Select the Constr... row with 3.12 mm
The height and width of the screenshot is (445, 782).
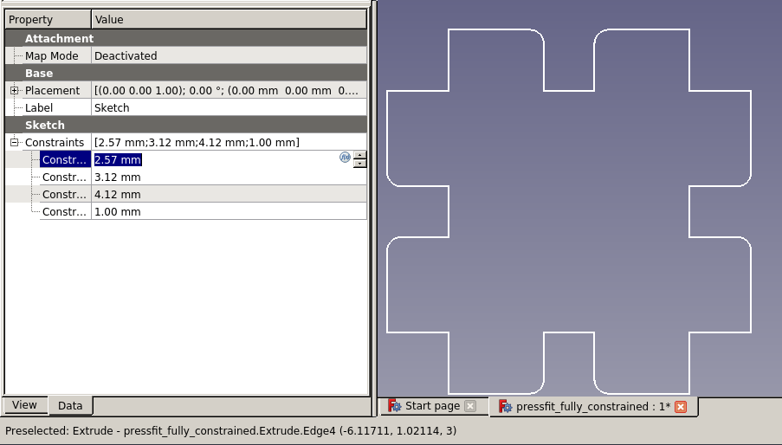(65, 177)
